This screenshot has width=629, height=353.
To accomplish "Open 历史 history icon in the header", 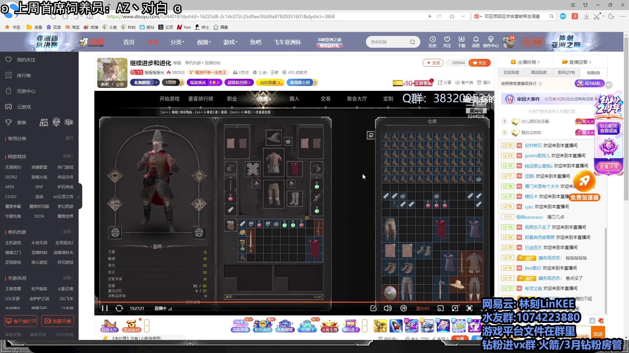I will 432,42.
